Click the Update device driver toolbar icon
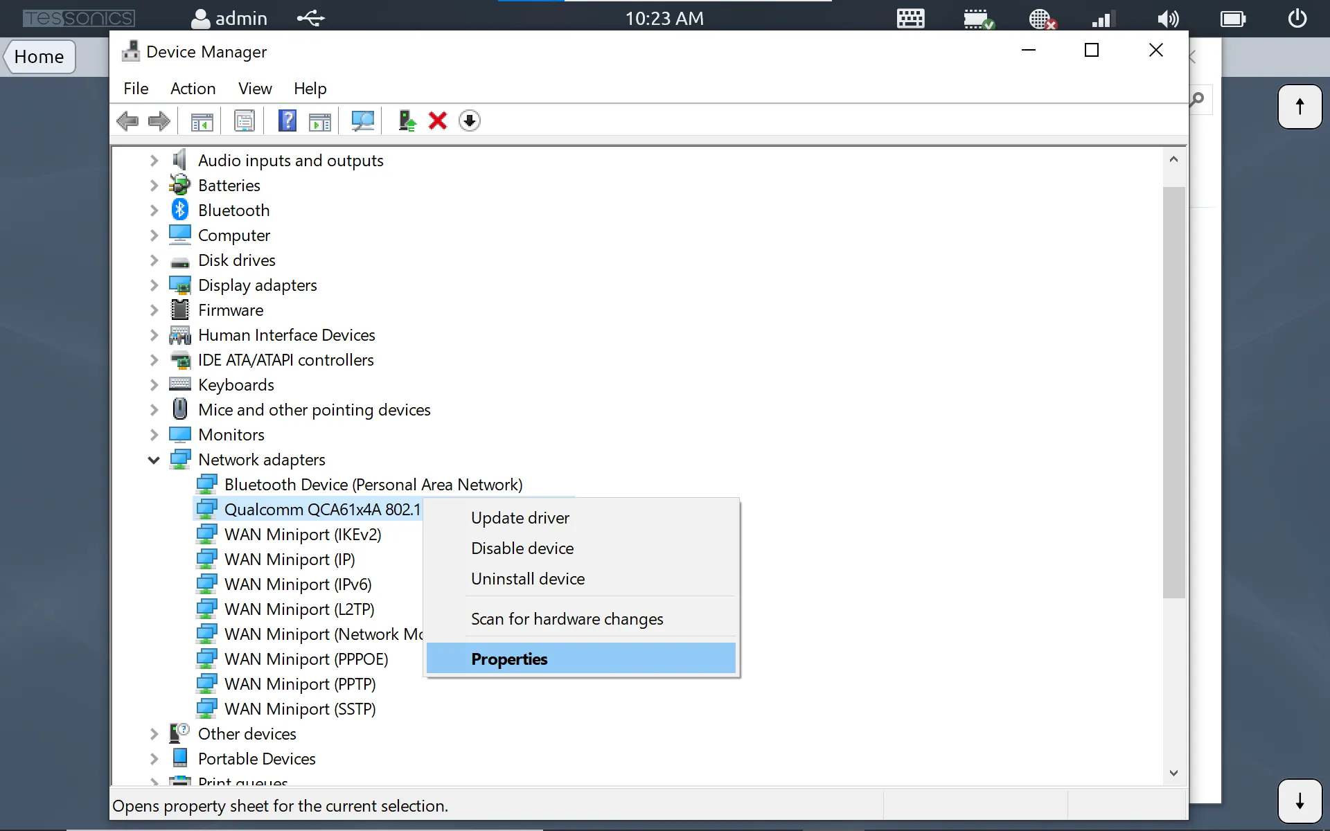Viewport: 1330px width, 831px height. (407, 121)
